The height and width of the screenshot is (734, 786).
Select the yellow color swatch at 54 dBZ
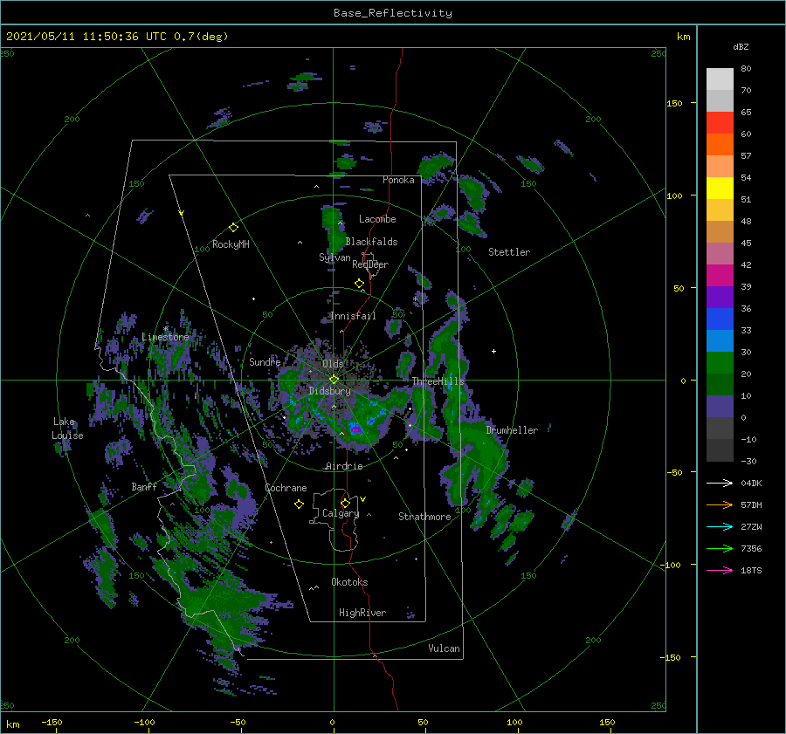pos(720,188)
